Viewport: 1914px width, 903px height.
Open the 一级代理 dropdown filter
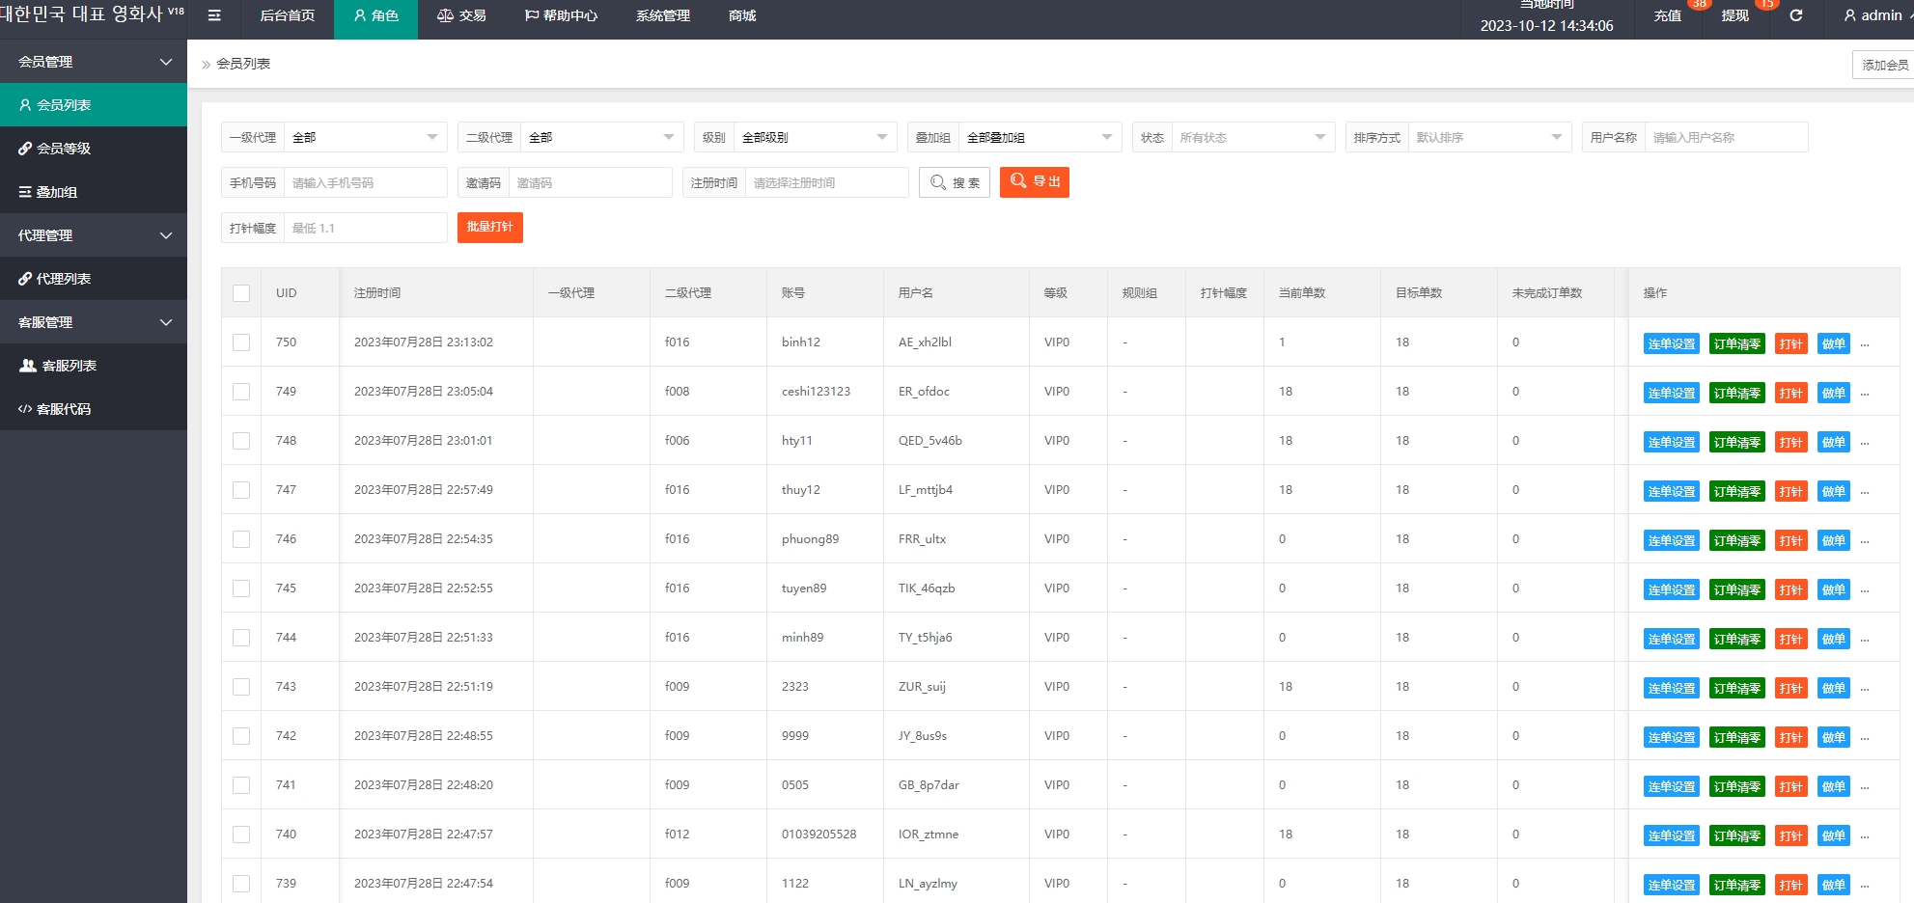point(364,137)
